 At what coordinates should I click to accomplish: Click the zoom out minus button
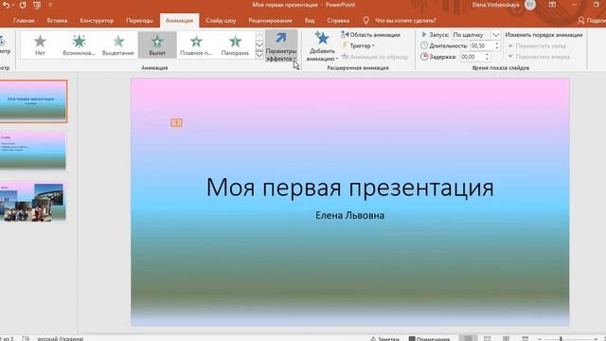[x=540, y=339]
